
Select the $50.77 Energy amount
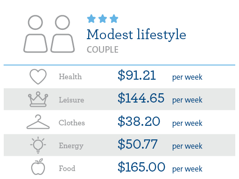point(138,144)
